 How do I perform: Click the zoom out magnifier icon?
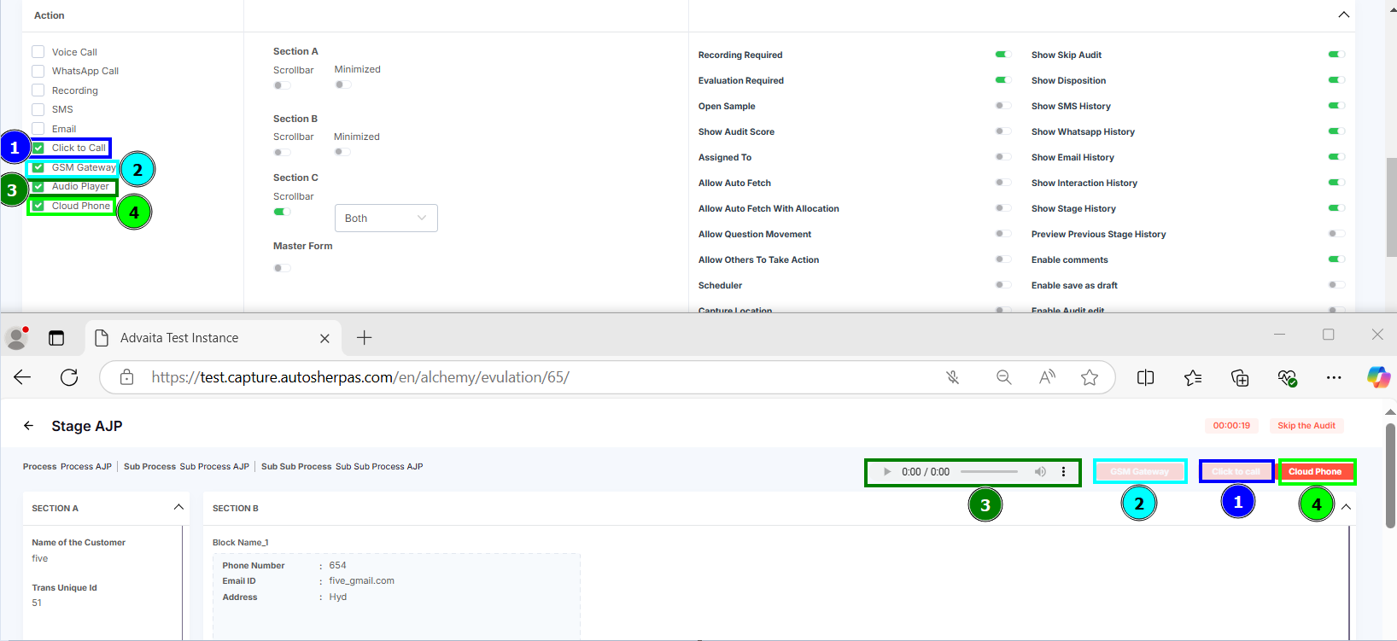(1004, 377)
